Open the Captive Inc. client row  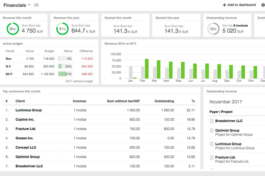point(25,120)
